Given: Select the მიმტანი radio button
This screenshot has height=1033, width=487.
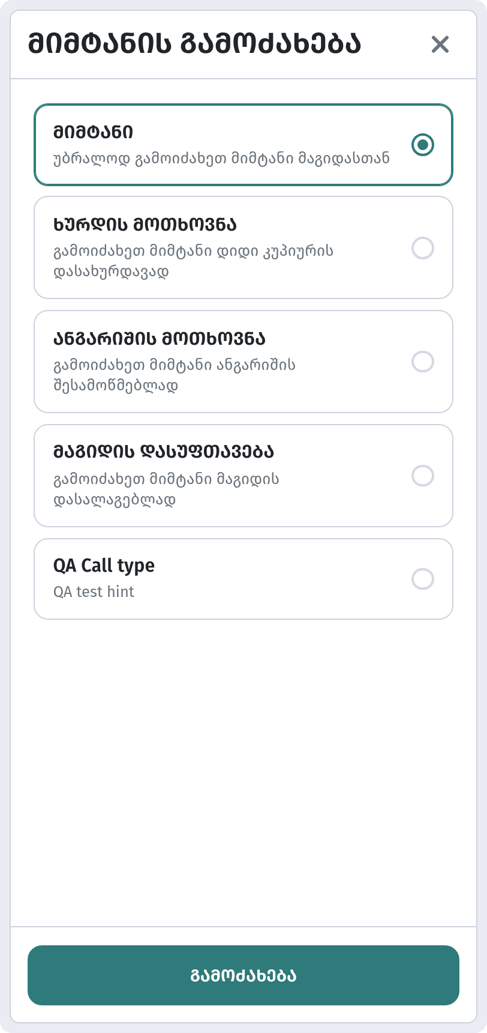Looking at the screenshot, I should (x=423, y=145).
